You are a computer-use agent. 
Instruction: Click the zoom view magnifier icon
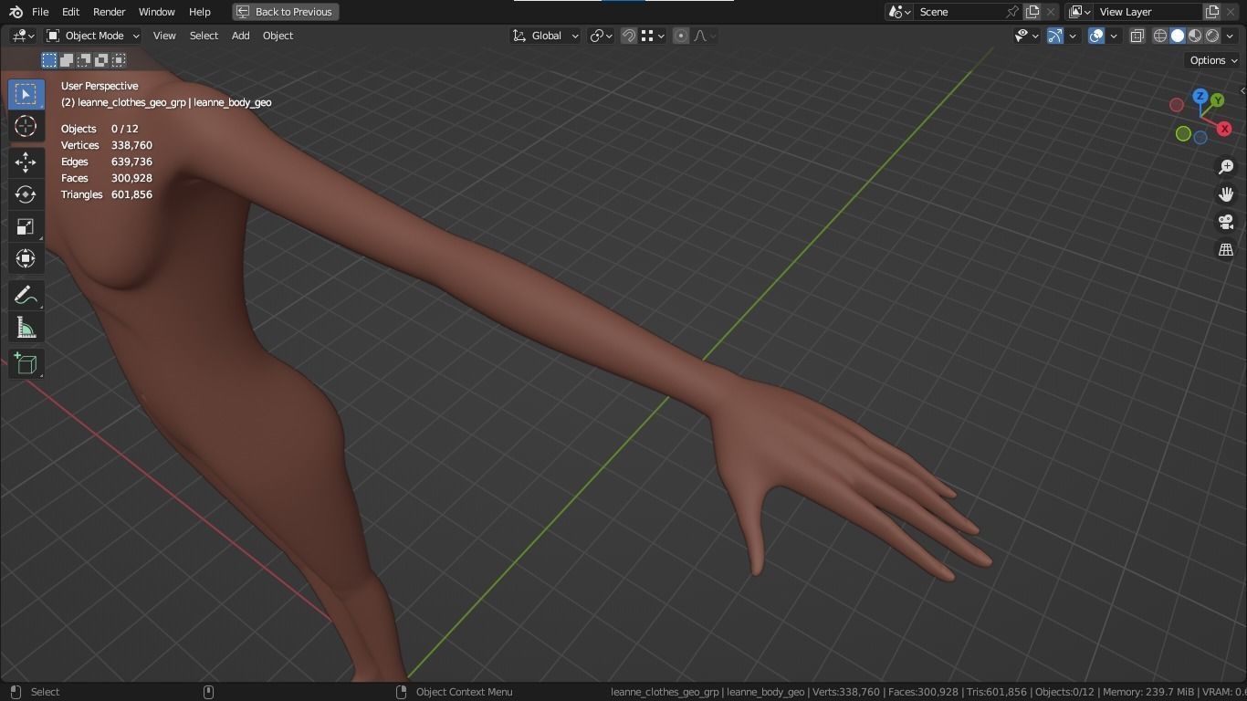pyautogui.click(x=1226, y=167)
